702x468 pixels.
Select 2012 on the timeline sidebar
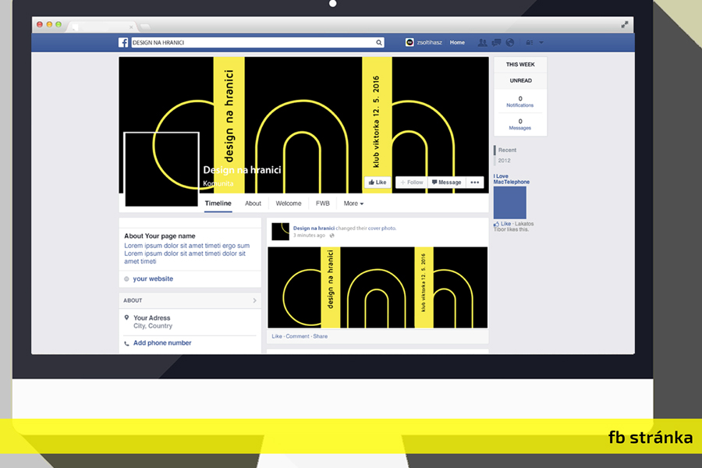[504, 161]
